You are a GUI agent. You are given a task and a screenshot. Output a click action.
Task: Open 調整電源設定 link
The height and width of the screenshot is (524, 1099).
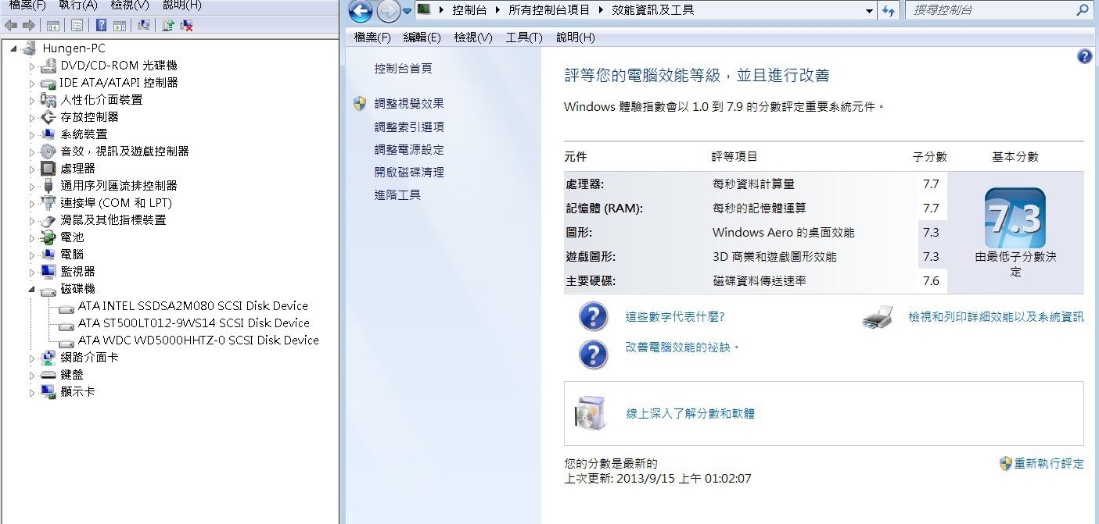[409, 149]
